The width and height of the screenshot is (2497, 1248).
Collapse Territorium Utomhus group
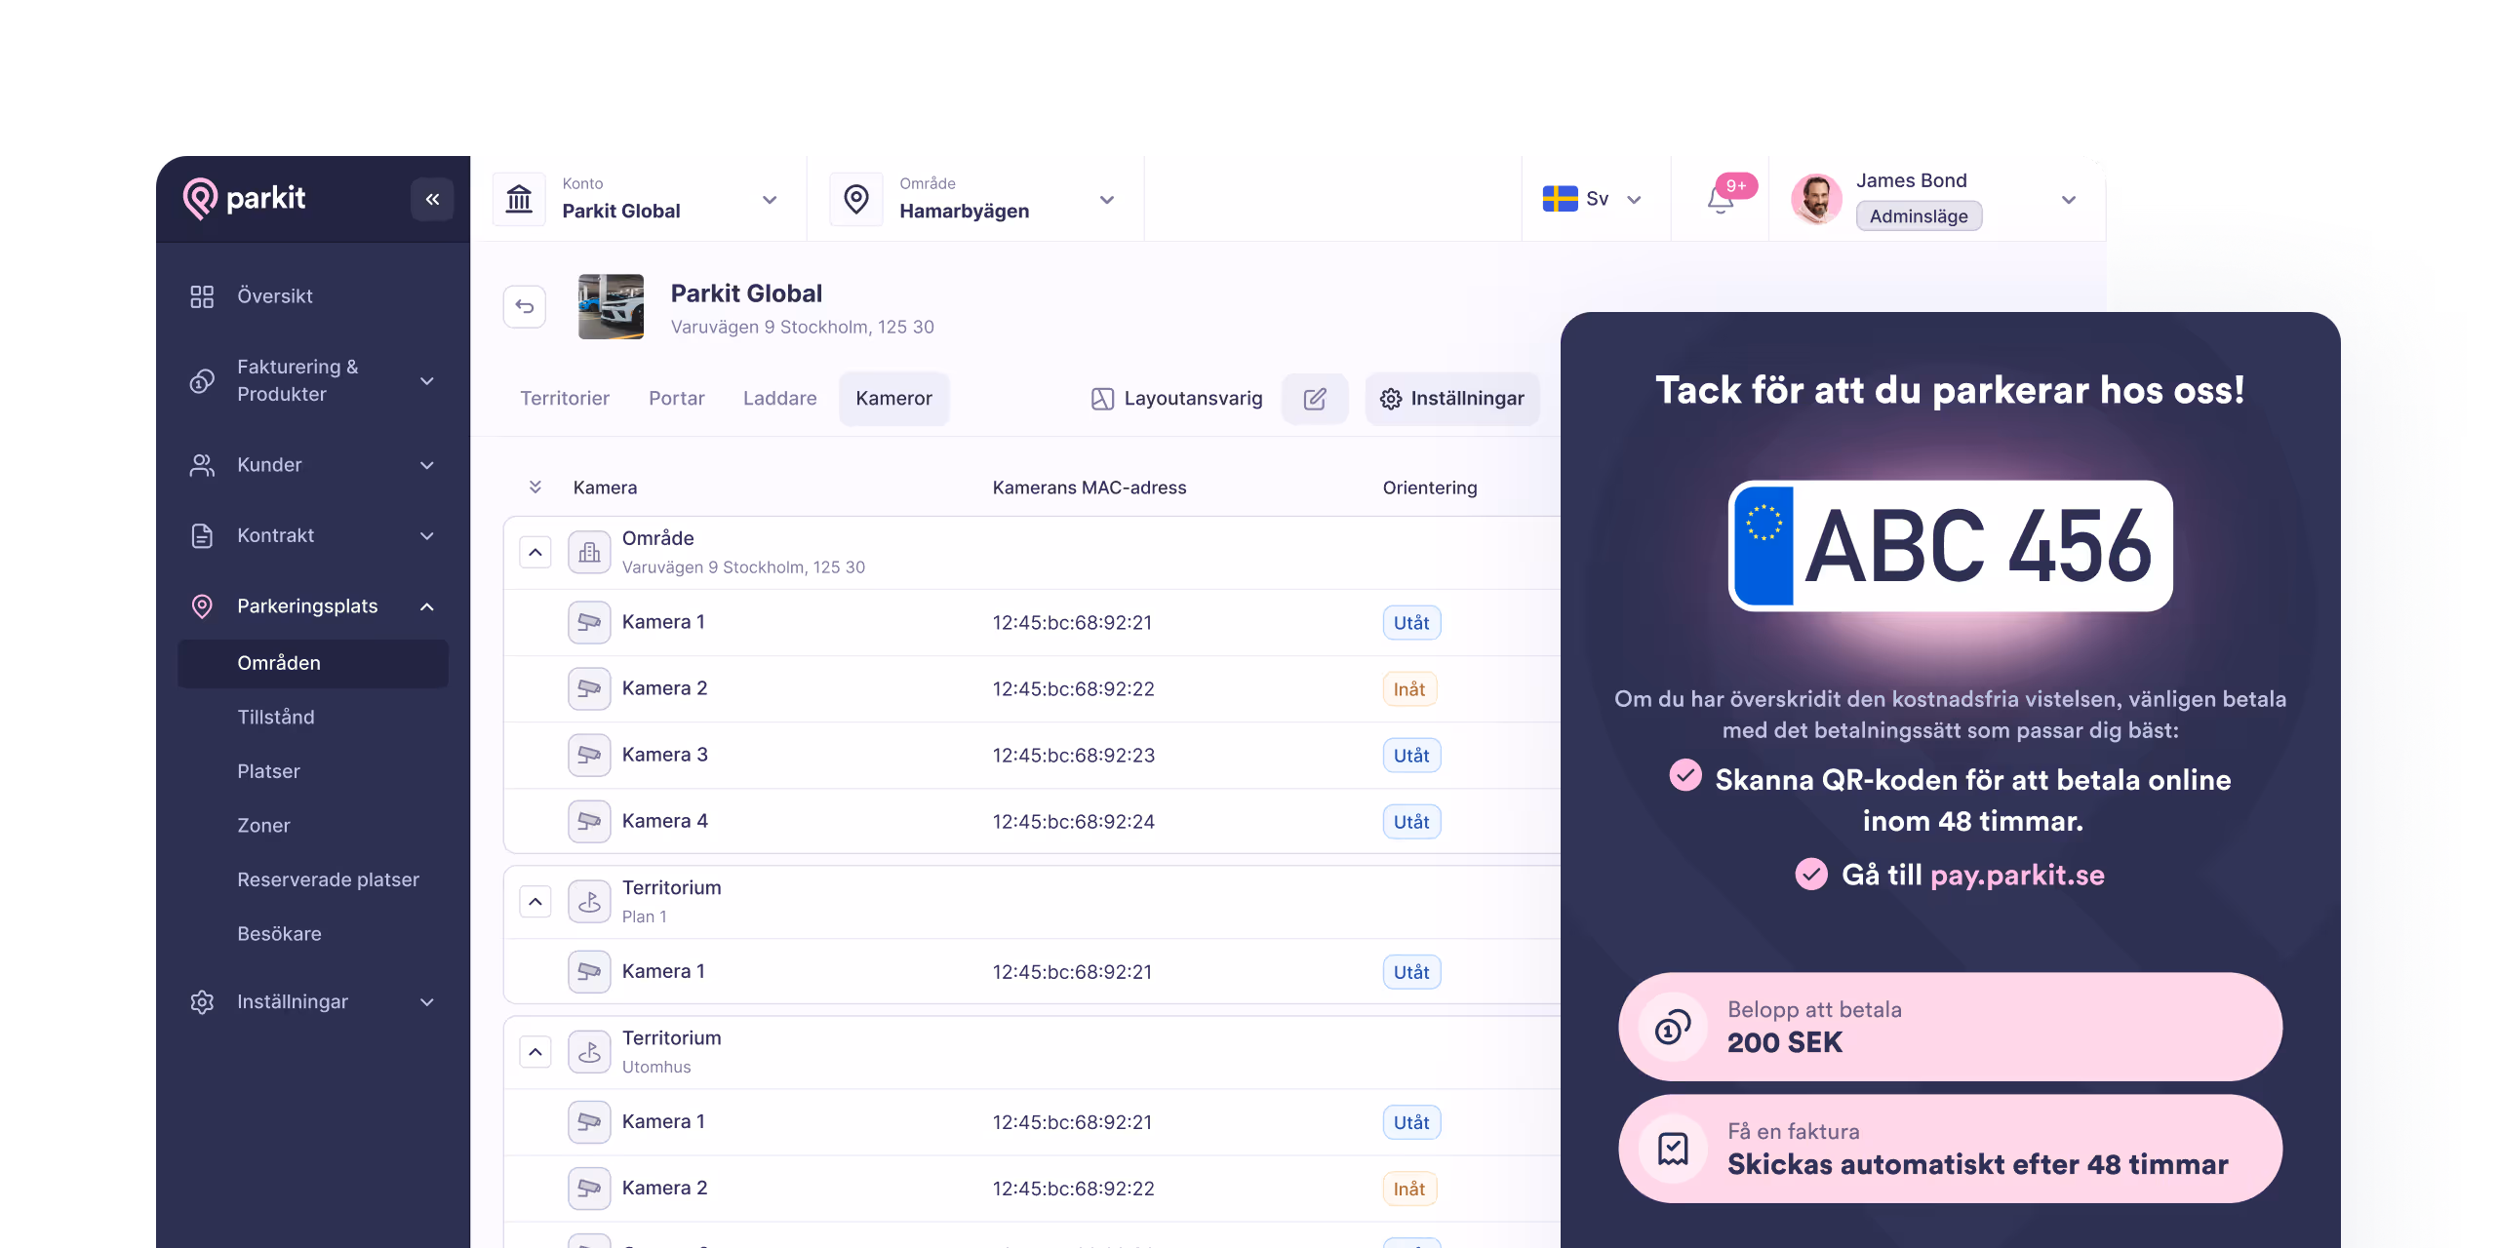[535, 1051]
